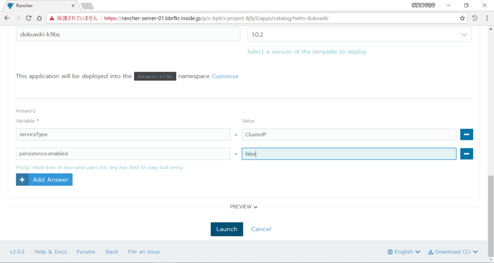Bookmark this page with the star icon

(462, 18)
